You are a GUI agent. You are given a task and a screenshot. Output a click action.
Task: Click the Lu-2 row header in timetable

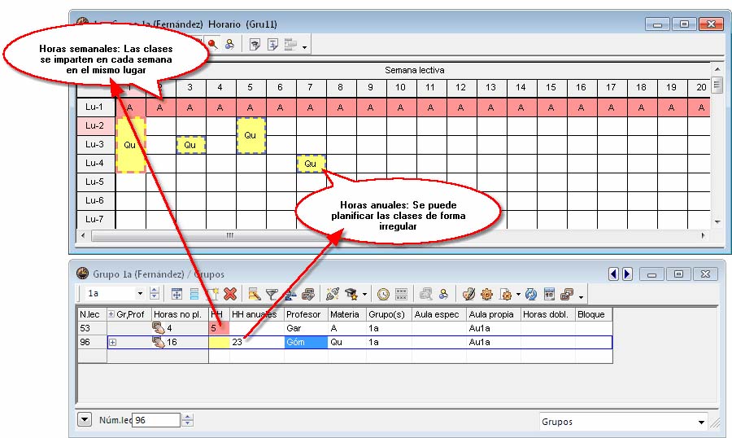tap(95, 125)
